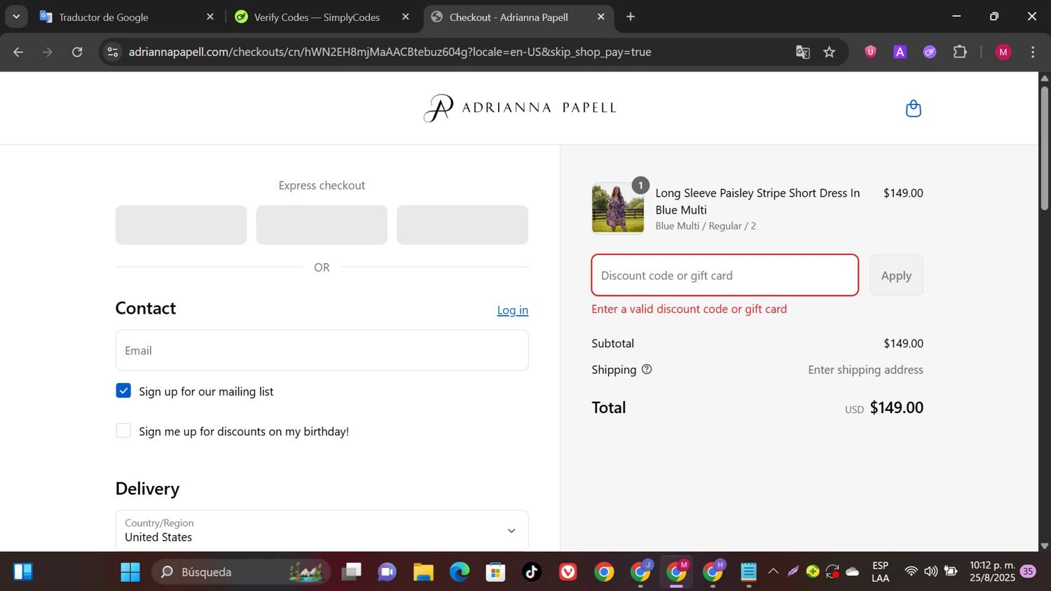This screenshot has width=1051, height=591.
Task: Open File Explorer from taskbar
Action: 423,572
